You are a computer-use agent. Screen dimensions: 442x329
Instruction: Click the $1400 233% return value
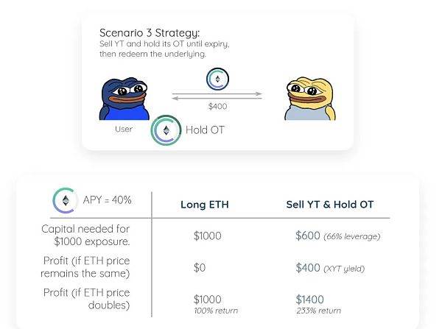(318, 305)
